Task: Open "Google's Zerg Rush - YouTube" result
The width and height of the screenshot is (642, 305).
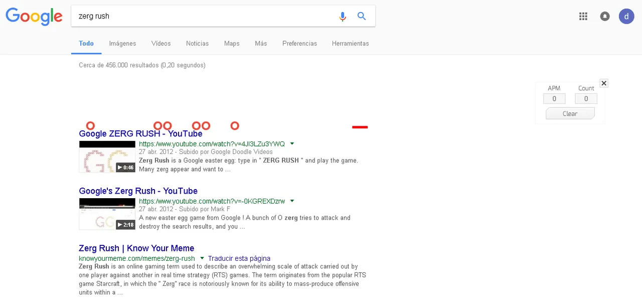Action: point(138,191)
